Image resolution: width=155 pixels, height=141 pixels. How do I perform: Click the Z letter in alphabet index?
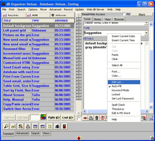tap(79, 98)
